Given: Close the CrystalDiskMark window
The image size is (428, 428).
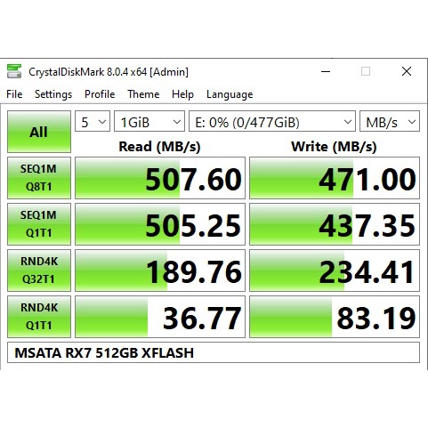Looking at the screenshot, I should [x=407, y=71].
